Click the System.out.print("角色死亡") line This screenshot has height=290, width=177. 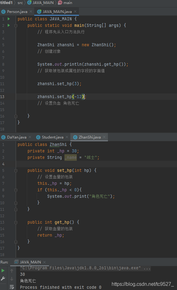81,197
